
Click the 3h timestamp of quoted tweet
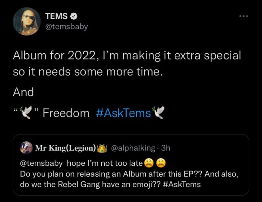[x=166, y=148]
